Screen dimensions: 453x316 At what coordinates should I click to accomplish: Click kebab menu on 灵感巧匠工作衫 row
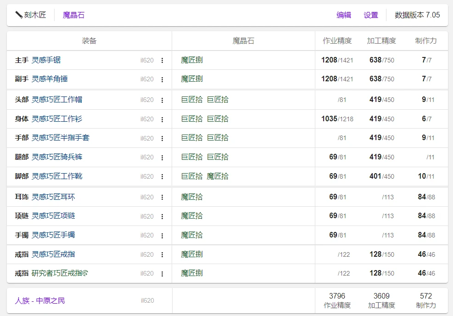click(162, 119)
